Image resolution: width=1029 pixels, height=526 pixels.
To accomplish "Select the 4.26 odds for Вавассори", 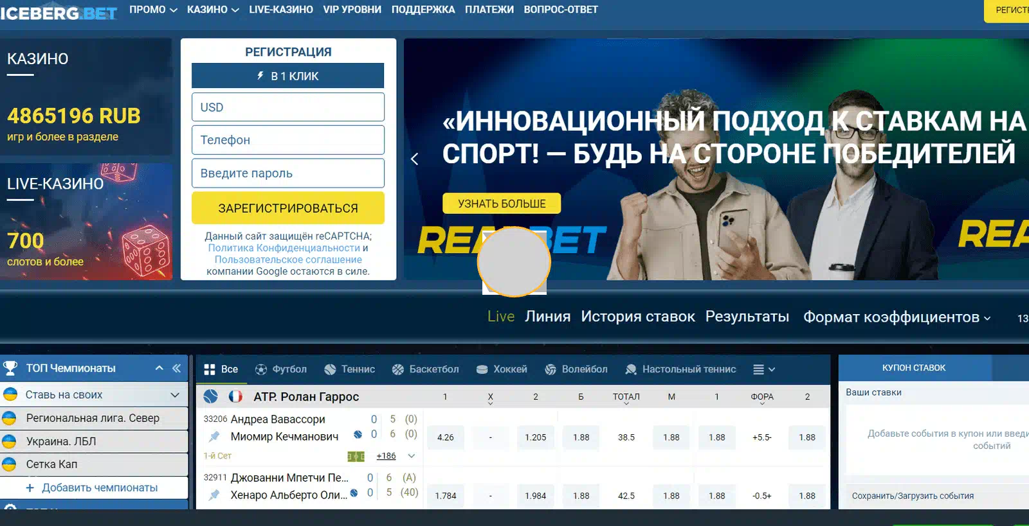I will pyautogui.click(x=446, y=437).
